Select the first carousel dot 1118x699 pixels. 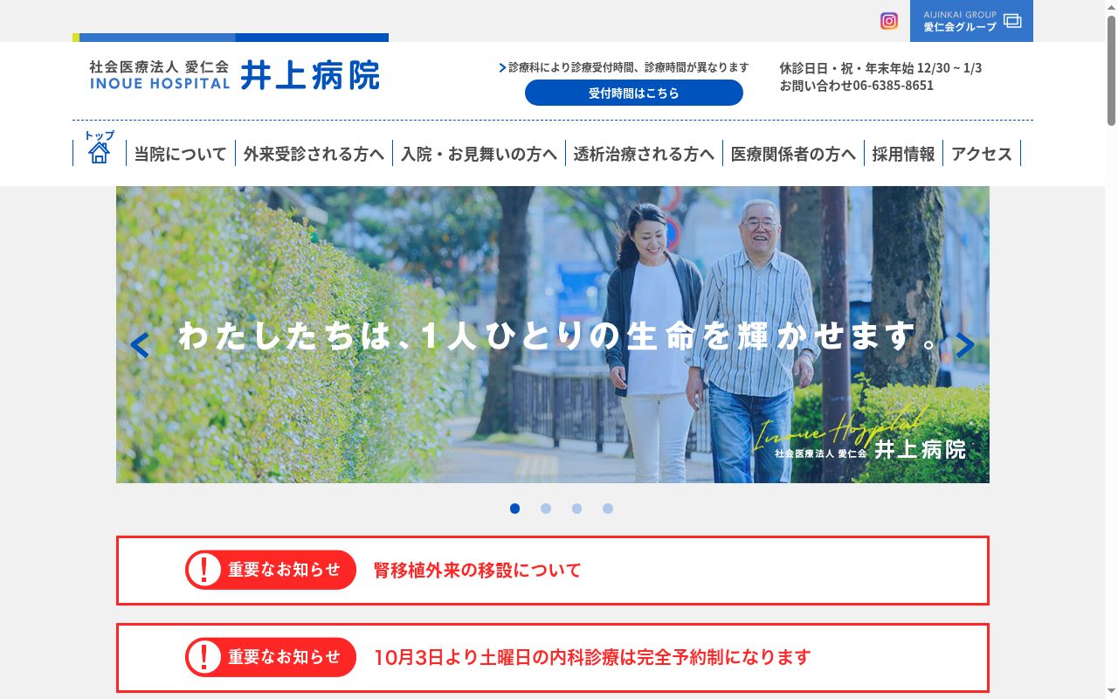click(x=515, y=509)
